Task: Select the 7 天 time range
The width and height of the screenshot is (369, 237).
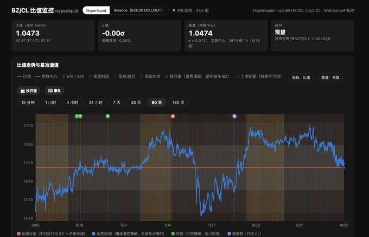Action: point(117,102)
